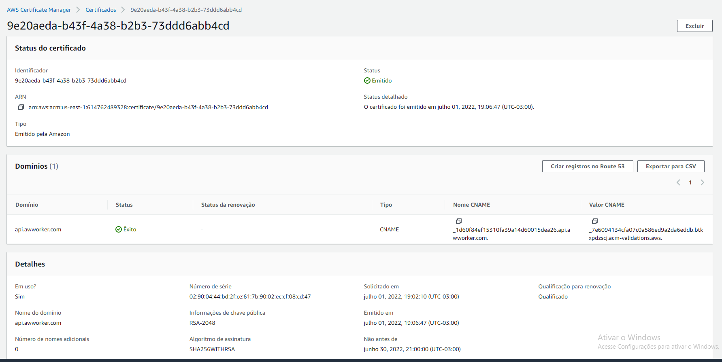Click the Êxito success check icon

coord(119,229)
